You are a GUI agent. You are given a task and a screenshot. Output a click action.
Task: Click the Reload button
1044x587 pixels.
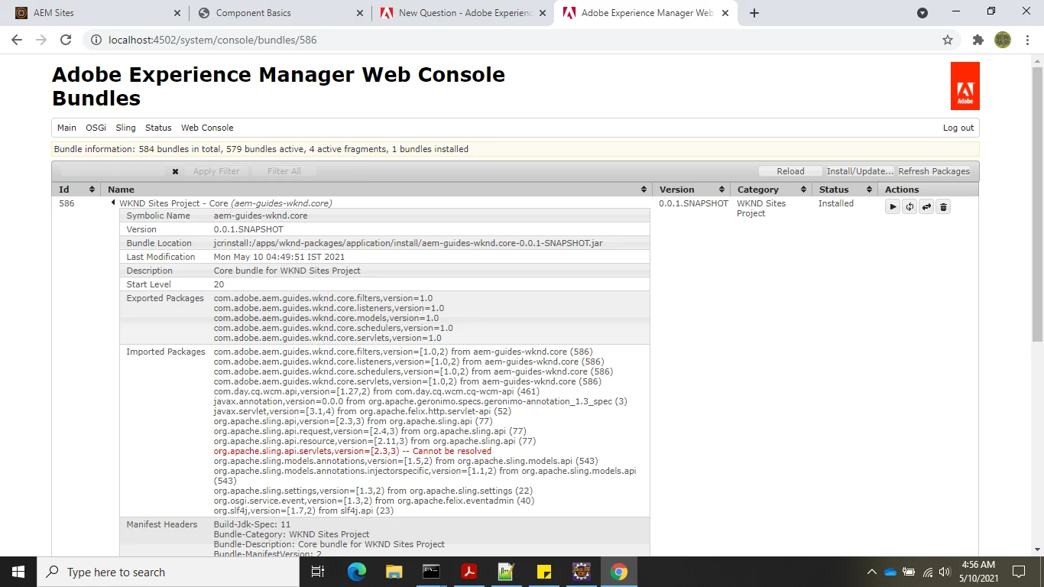click(x=790, y=171)
